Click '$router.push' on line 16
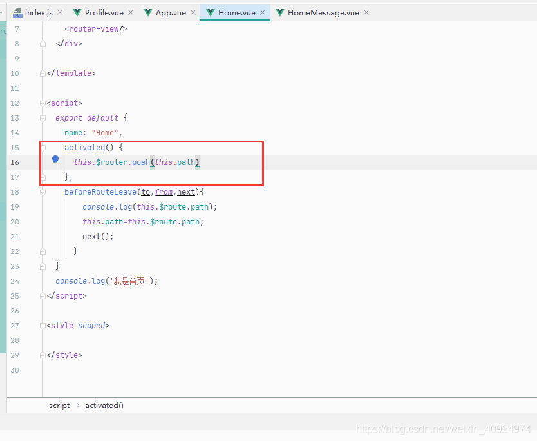 [123, 162]
